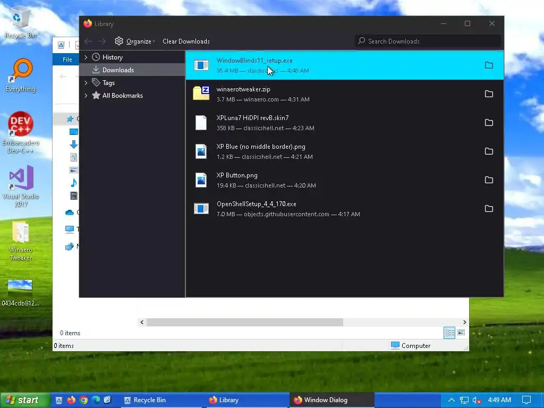Click right arrow of Explorer scrollbar
This screenshot has height=408, width=544.
point(464,322)
